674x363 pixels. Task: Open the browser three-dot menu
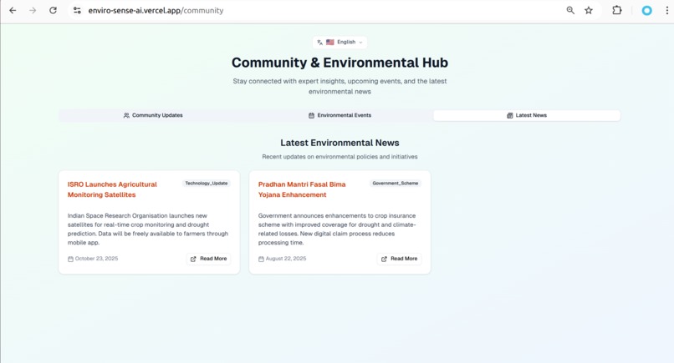[666, 10]
